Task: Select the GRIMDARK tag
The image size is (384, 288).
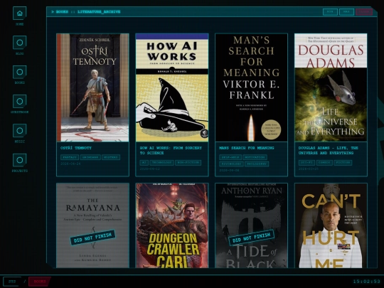Action: coord(90,157)
